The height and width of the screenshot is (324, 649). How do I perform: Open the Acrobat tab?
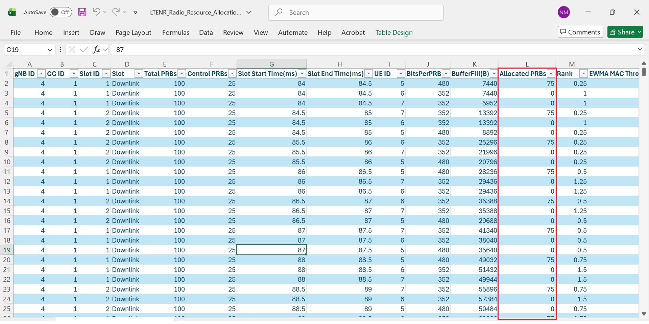pos(353,32)
